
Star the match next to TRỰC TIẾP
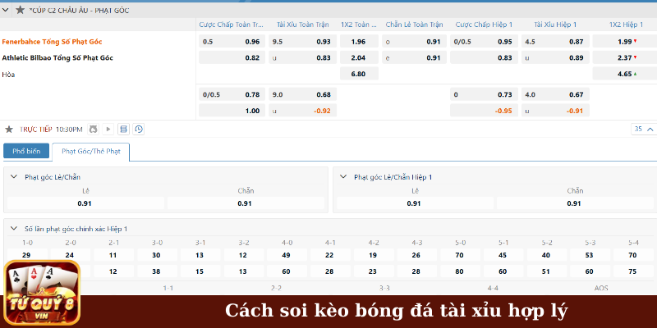8,130
